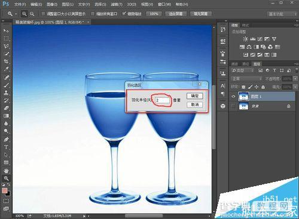Select the Eraser tool
This screenshot has width=299, height=219.
pos(6,108)
